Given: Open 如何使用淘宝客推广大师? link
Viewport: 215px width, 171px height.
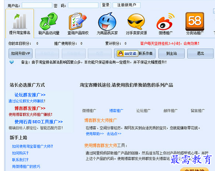Looking at the screenshot, I should click(32, 146).
